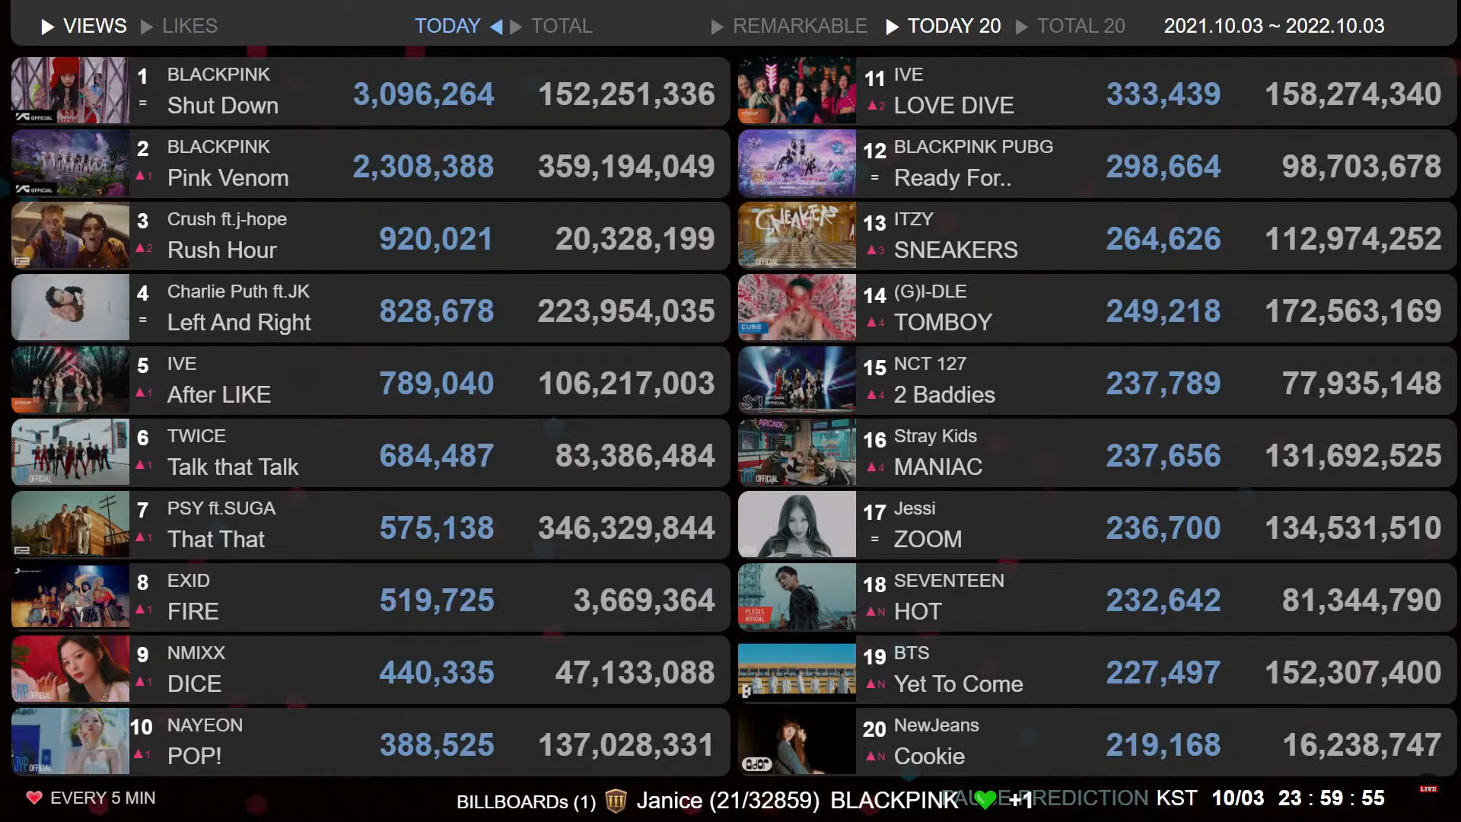Open the EXID FIRE thumbnail
Image resolution: width=1461 pixels, height=822 pixels.
[70, 597]
